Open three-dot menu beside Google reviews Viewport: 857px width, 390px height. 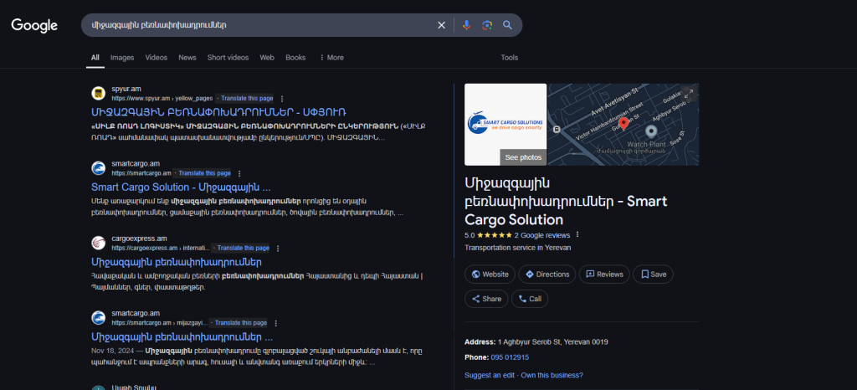click(x=577, y=235)
